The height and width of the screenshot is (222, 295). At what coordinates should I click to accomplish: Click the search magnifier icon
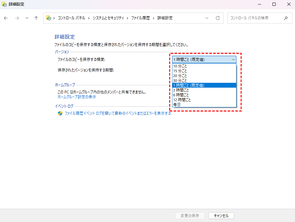click(x=286, y=18)
